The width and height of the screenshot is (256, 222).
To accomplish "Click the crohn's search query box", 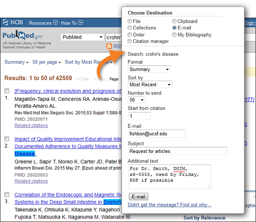I will point(114,37).
